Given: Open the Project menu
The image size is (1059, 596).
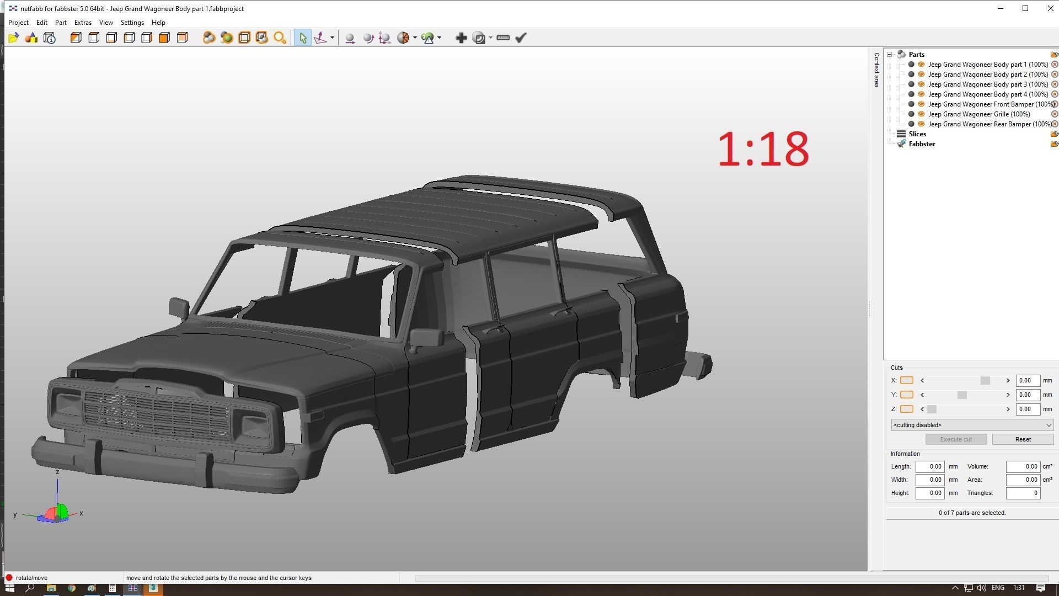Looking at the screenshot, I should click(x=18, y=23).
